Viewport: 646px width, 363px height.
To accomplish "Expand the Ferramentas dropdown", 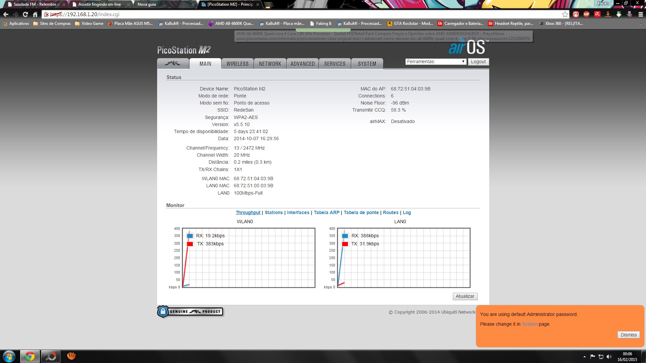I will pyautogui.click(x=436, y=62).
